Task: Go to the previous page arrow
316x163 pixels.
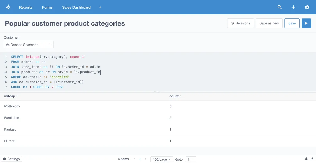Action: coord(134,159)
